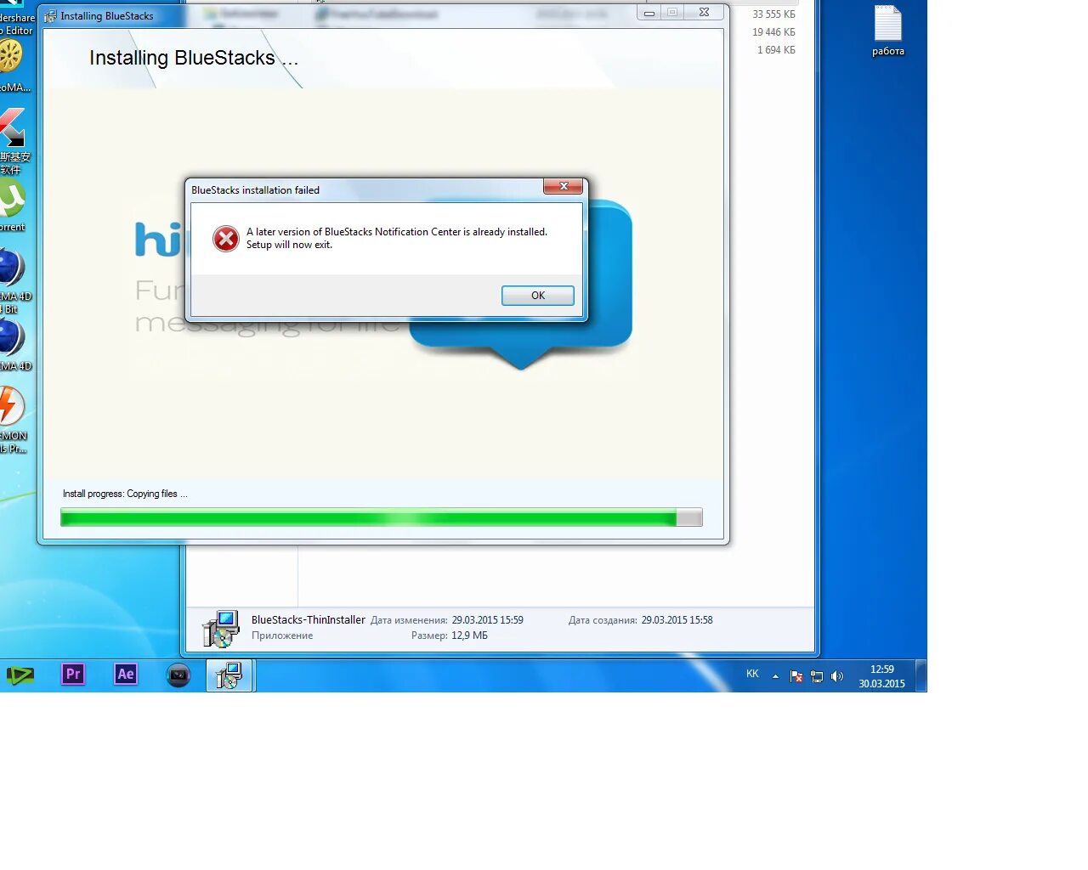1088x870 pixels.
Task: Click the BlueStacks-ThinInstaller name in details pane
Action: (x=309, y=620)
